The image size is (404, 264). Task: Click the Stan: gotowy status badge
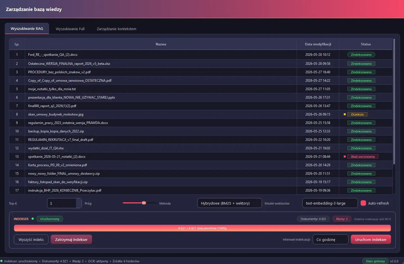pos(375,261)
